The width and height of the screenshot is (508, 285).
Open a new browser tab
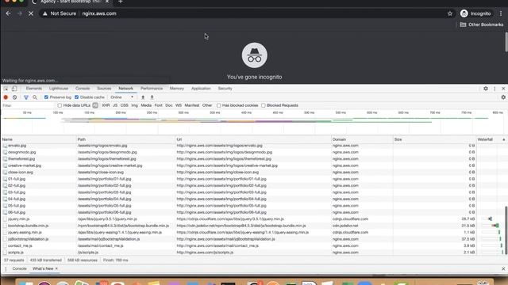tap(120, 2)
